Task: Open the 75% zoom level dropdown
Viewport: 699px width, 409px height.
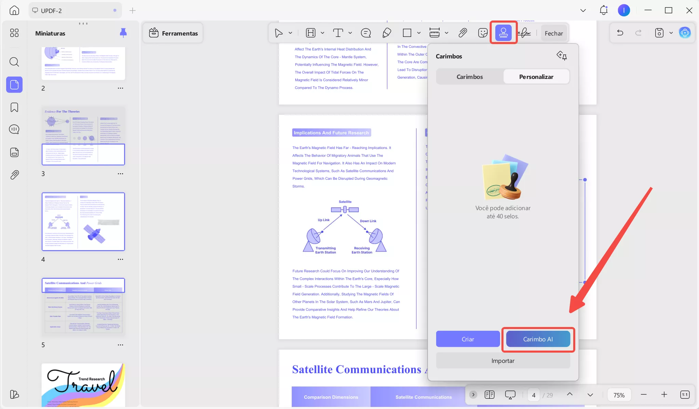Action: pyautogui.click(x=619, y=395)
